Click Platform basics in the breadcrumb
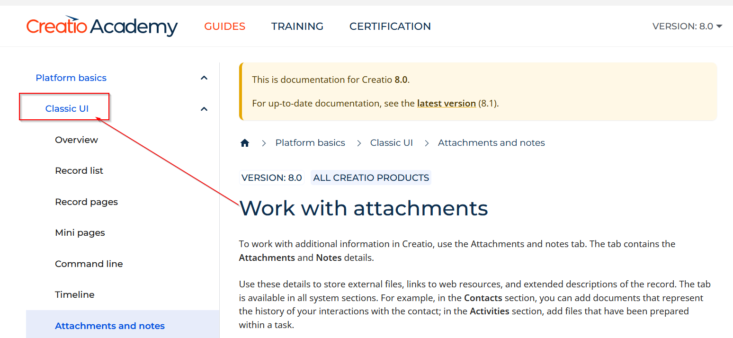Image resolution: width=733 pixels, height=338 pixels. click(x=310, y=143)
